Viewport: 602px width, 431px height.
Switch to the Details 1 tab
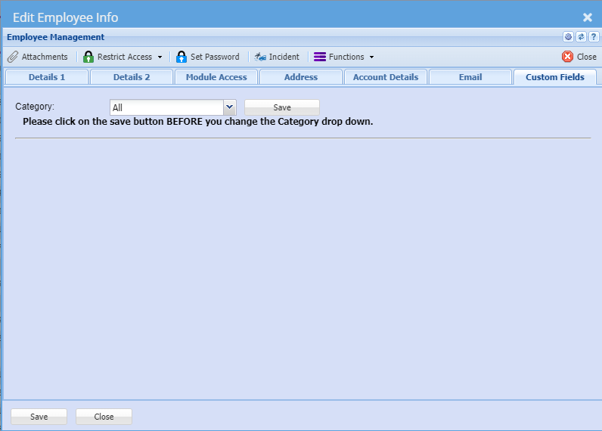pyautogui.click(x=47, y=77)
